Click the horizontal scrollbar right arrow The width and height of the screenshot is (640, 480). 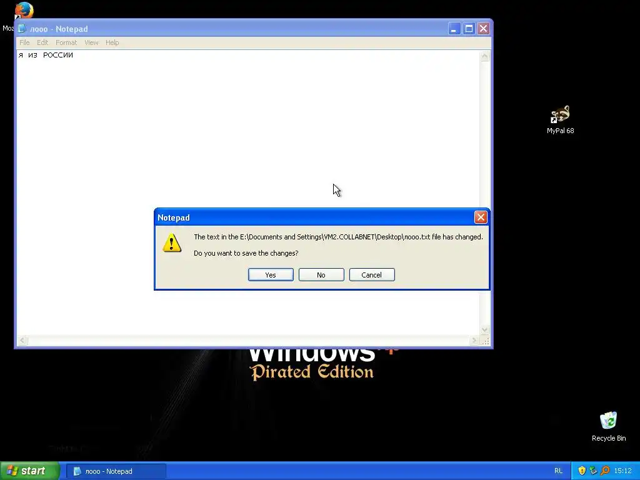point(474,340)
